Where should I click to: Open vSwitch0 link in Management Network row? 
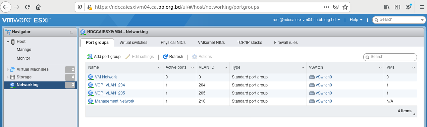[324, 101]
